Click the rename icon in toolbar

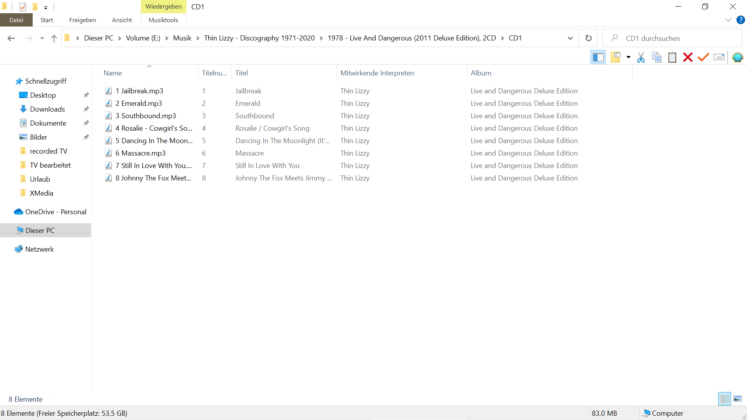719,58
